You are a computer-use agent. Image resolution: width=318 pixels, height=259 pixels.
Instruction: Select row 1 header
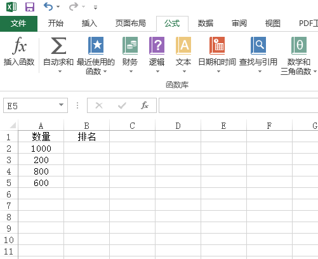click(x=9, y=136)
